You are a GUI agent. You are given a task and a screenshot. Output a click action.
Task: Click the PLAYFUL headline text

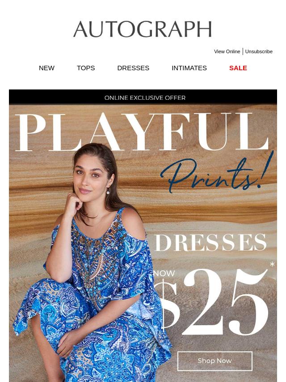142,132
